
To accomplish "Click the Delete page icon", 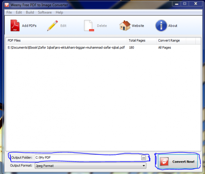I will pyautogui.click(x=89, y=26).
